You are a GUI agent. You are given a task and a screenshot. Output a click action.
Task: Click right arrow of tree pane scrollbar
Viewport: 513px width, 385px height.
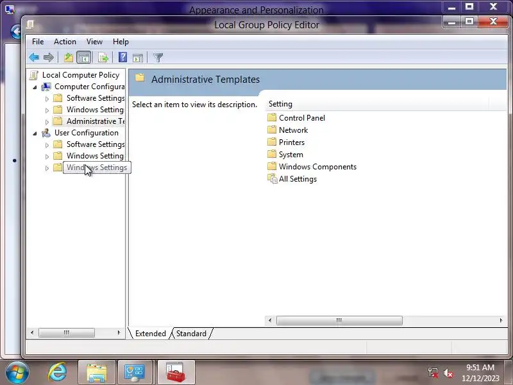click(x=119, y=332)
